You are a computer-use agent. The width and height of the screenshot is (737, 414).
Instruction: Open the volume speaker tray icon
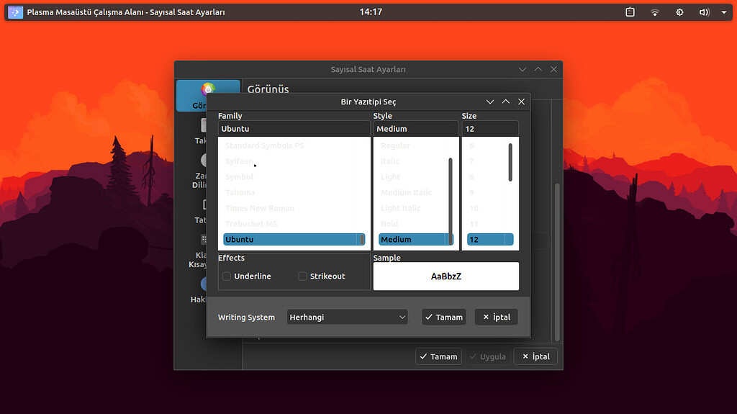pyautogui.click(x=704, y=12)
